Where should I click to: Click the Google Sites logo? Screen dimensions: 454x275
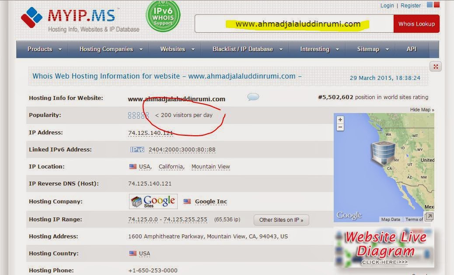[153, 201]
